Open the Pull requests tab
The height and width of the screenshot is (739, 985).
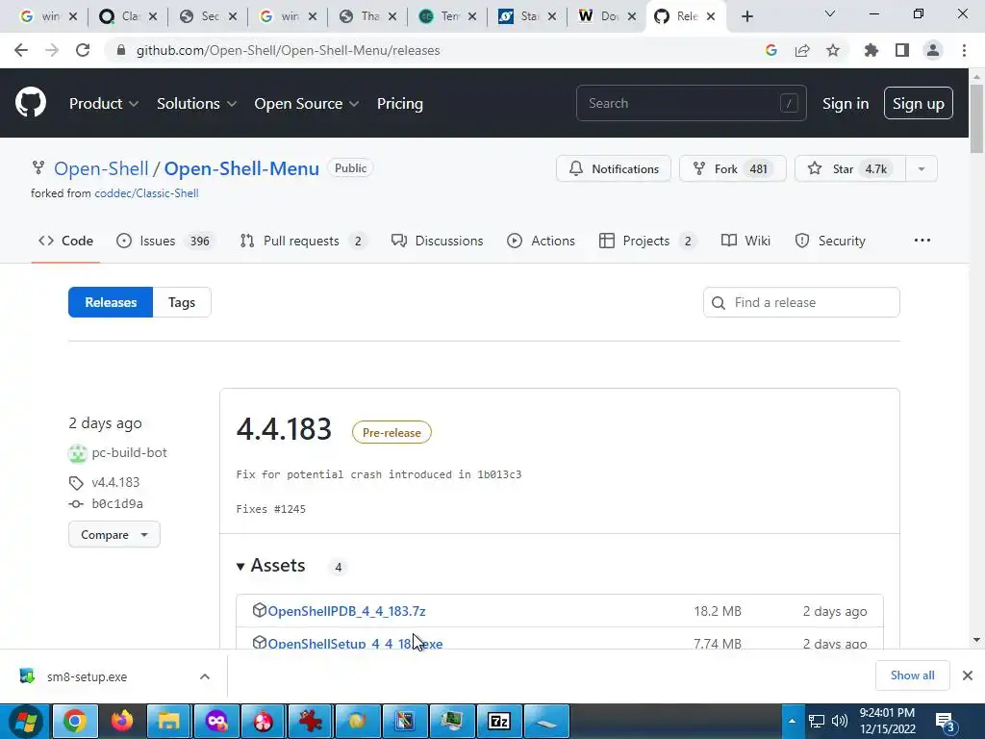click(x=303, y=241)
